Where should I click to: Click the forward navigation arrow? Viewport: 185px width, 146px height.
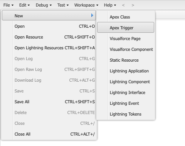(x=133, y=5)
